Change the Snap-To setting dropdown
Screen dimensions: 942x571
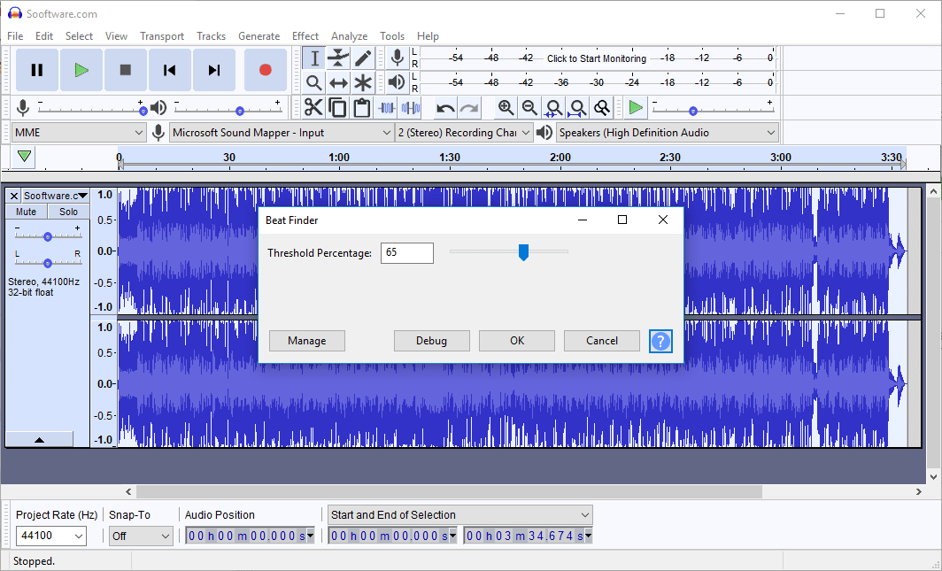point(140,535)
